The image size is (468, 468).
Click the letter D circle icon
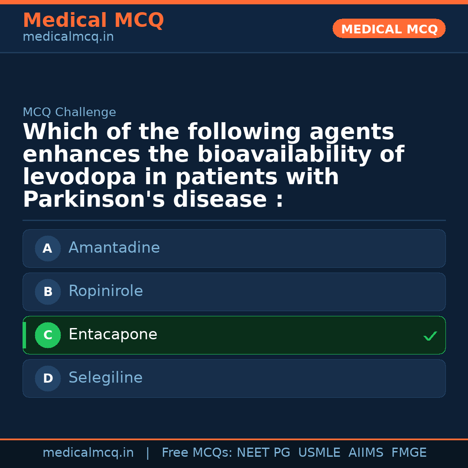coord(48,378)
